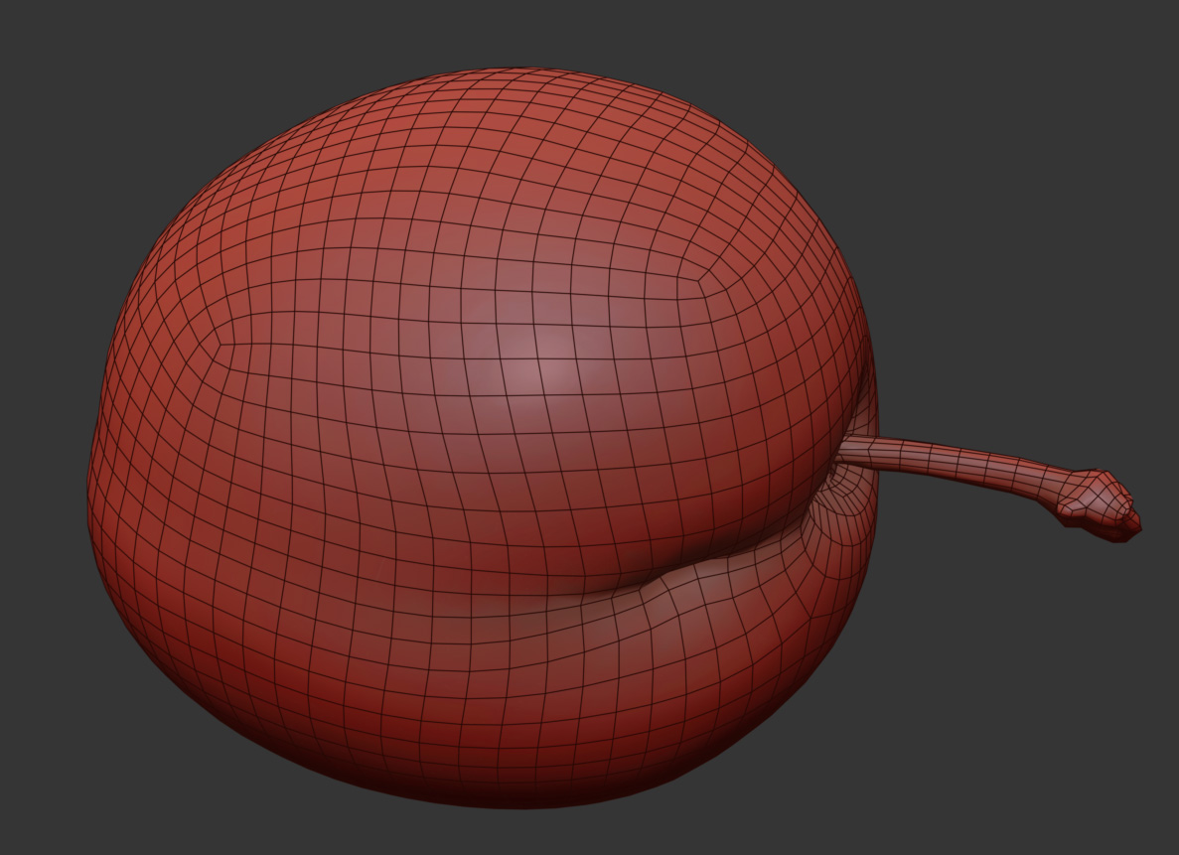Click the empty canvas just below the stem tip
Viewport: 1179px width, 855px height.
pyautogui.click(x=1103, y=596)
